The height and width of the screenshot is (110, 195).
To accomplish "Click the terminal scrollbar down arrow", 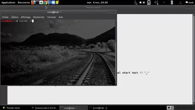I will point(116,83).
